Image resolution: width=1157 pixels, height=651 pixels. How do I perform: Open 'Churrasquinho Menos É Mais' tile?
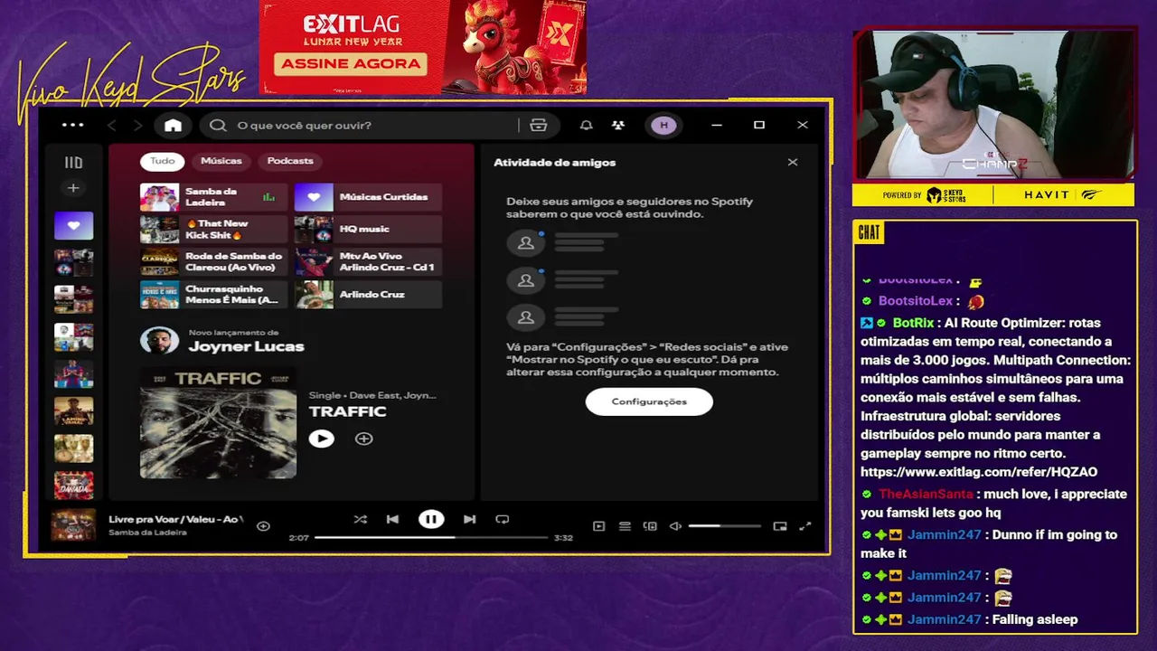(x=213, y=295)
